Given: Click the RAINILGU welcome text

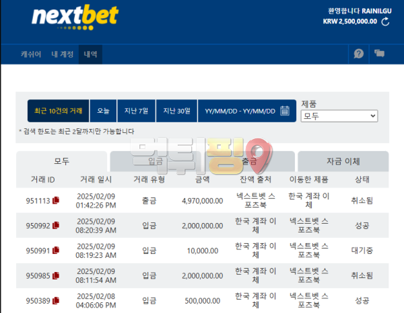Looking at the screenshot, I should coord(360,11).
